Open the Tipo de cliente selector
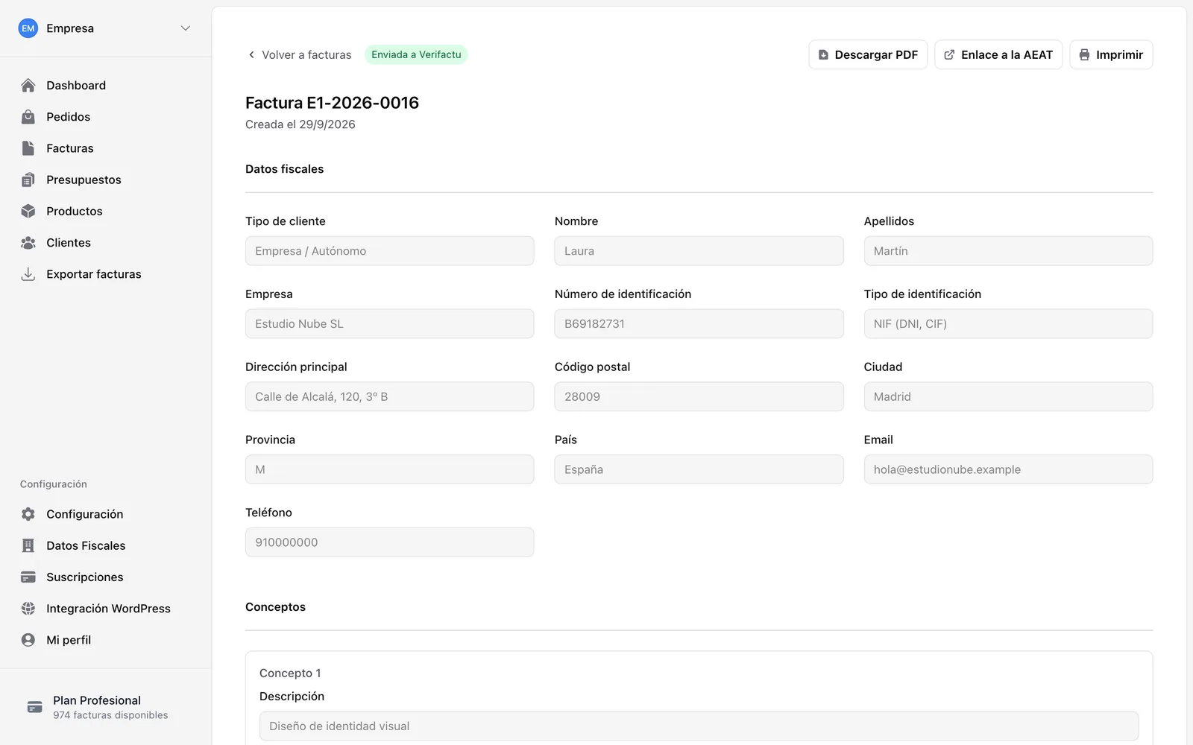Image resolution: width=1193 pixels, height=745 pixels. click(389, 251)
